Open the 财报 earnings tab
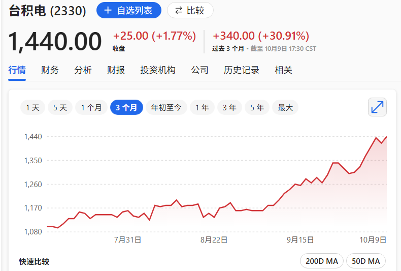Screen dimensions: 401x271 (x=116, y=70)
